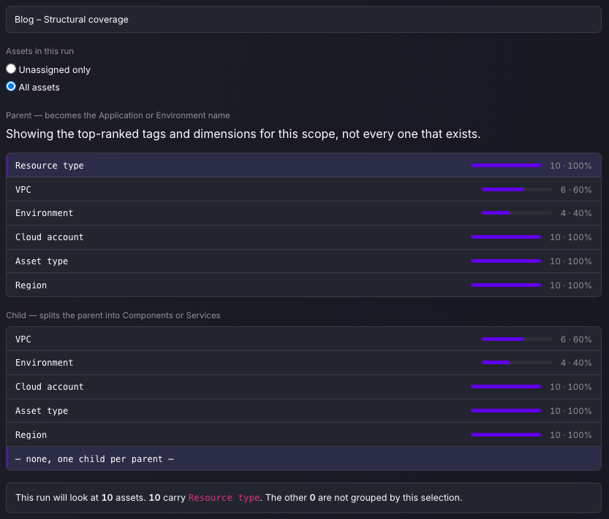
Task: Choose Cloud account in the Parent list
Action: (x=303, y=237)
